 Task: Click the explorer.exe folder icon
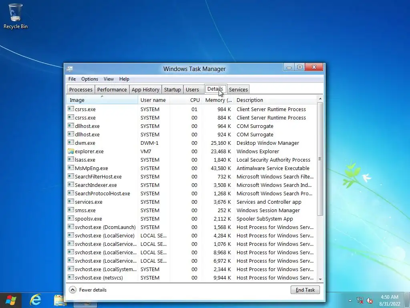pos(70,151)
